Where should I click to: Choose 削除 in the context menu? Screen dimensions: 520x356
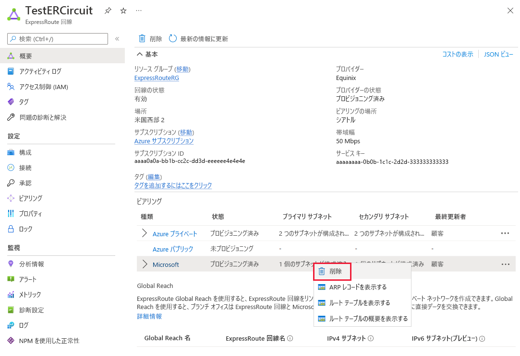tap(362, 271)
